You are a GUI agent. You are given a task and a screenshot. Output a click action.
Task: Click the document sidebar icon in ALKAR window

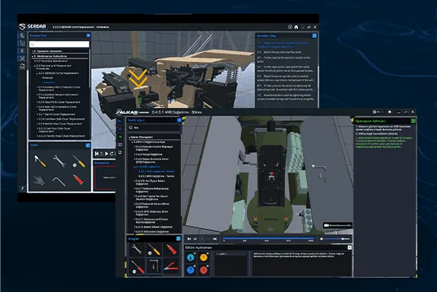(120, 152)
